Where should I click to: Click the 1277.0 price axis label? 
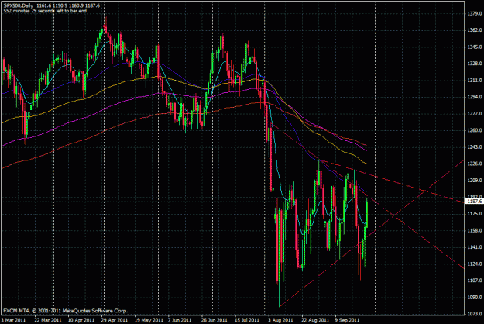(475, 114)
